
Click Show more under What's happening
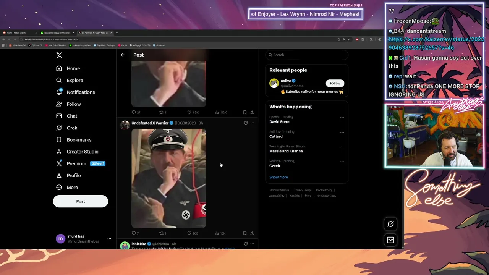click(279, 177)
